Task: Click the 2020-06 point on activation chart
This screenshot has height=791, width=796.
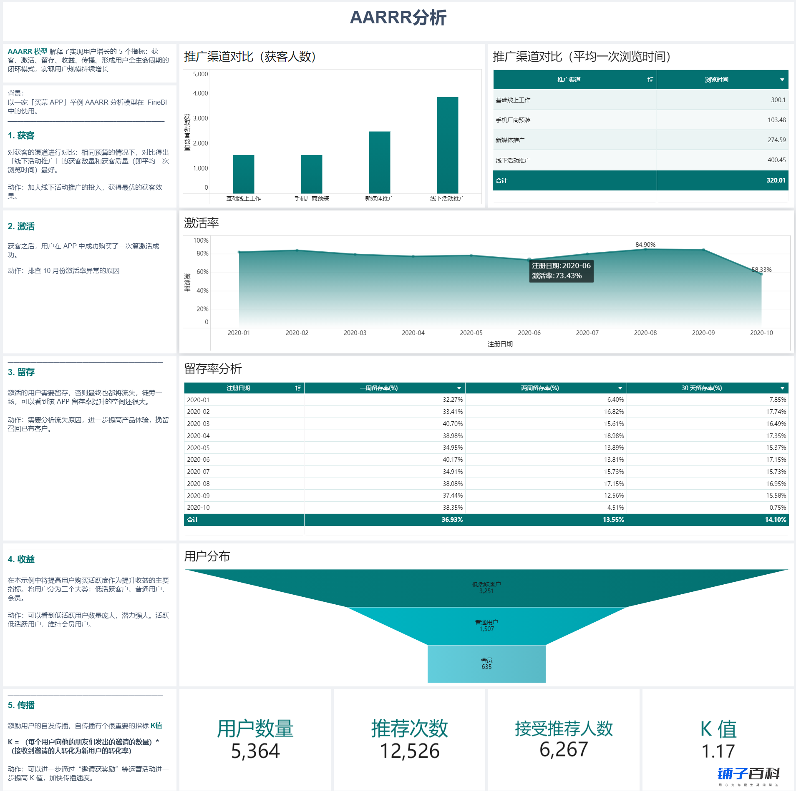Action: point(529,259)
